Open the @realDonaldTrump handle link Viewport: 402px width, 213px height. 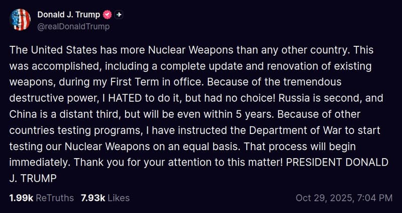73,26
